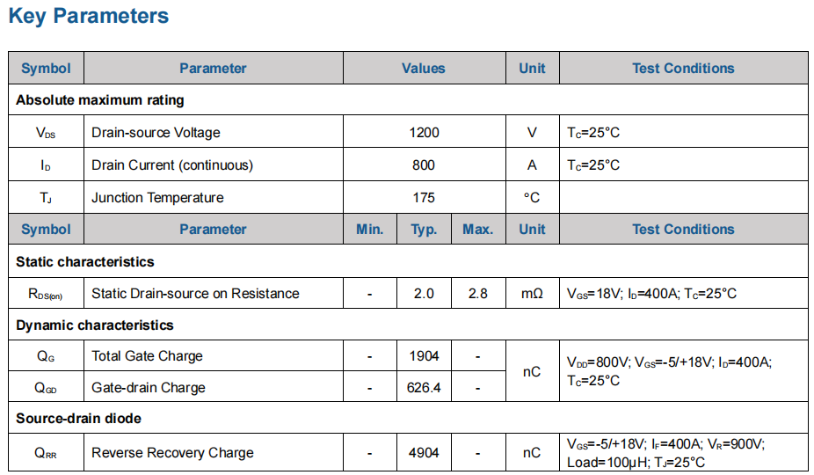Screen dimensions: 814x475
Task: Click the Typ. column header
Action: (424, 230)
